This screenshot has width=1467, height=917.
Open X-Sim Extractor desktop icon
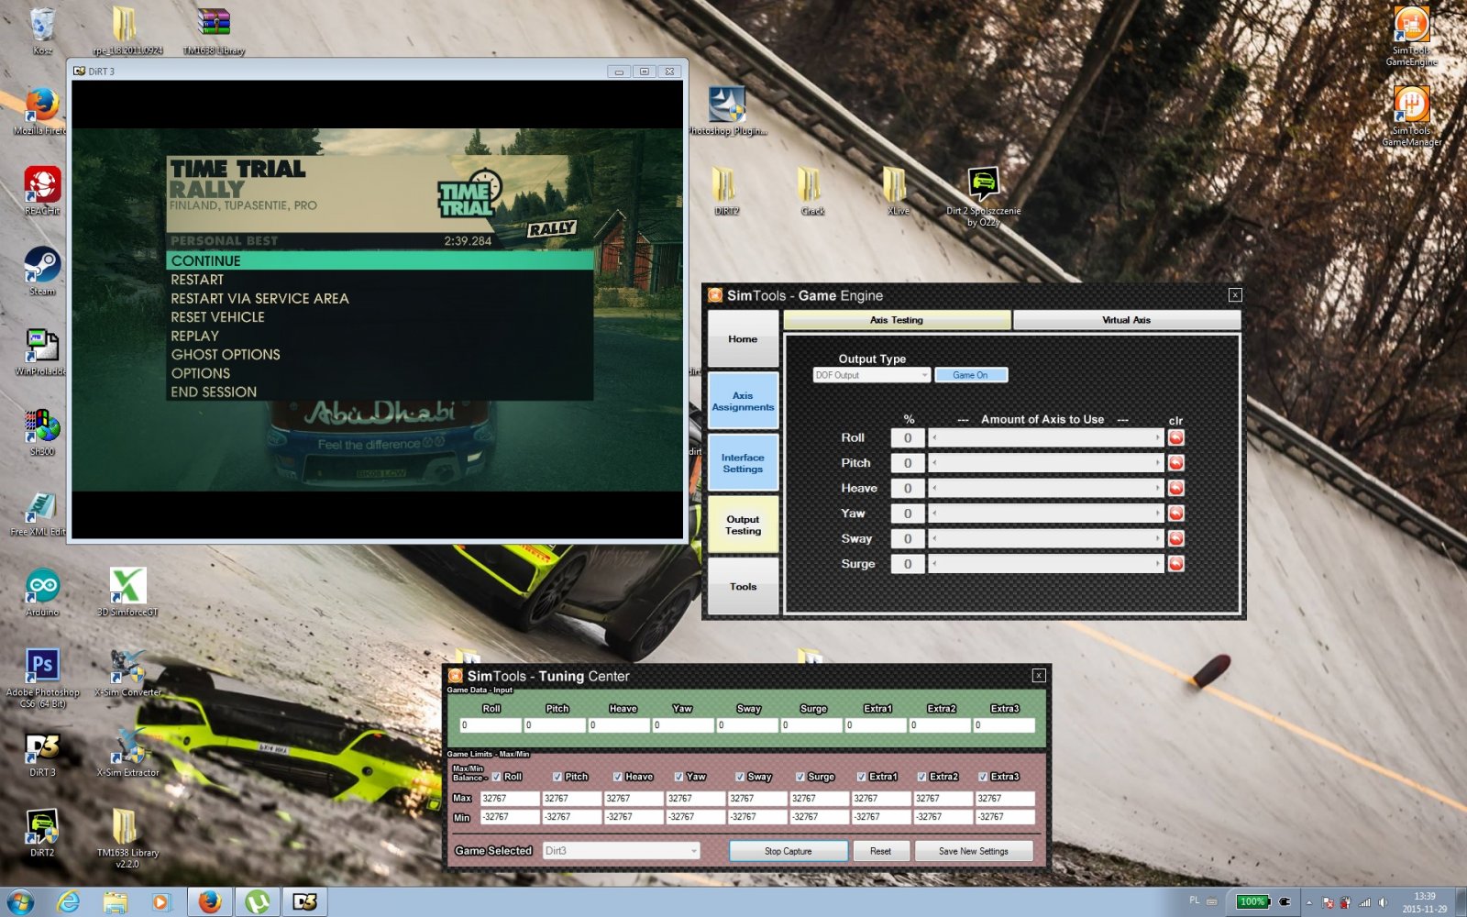coord(128,753)
